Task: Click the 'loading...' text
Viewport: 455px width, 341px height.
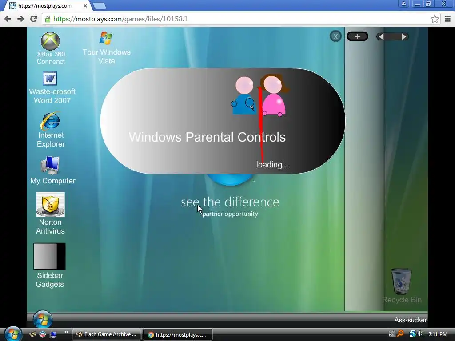Action: [272, 165]
